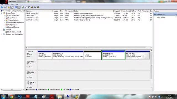The width and height of the screenshot is (177, 99).
Task: Sort by the Layout column header
Action: click(56, 11)
